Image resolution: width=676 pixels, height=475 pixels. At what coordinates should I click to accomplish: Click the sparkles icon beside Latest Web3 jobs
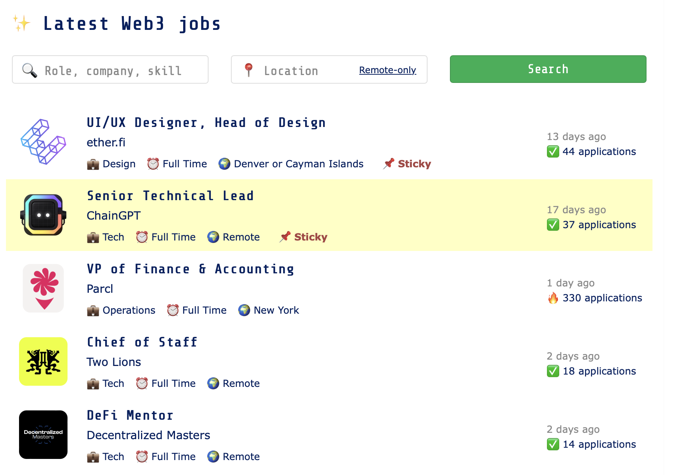21,23
